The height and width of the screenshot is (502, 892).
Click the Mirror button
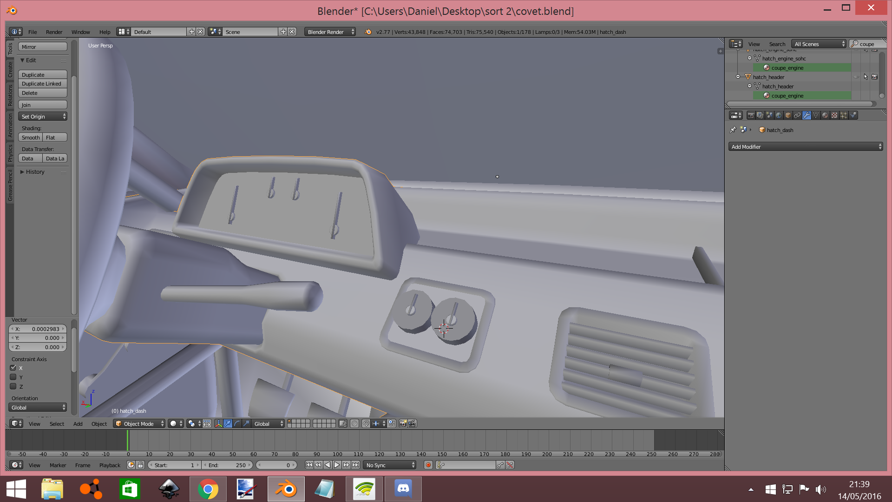coord(43,46)
